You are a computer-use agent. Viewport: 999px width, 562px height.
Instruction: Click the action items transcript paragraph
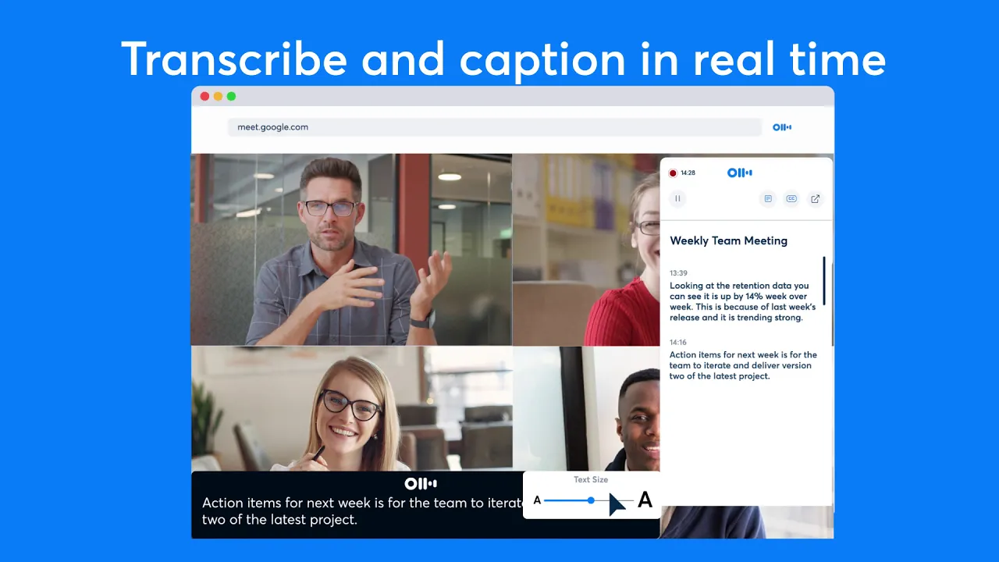click(743, 365)
